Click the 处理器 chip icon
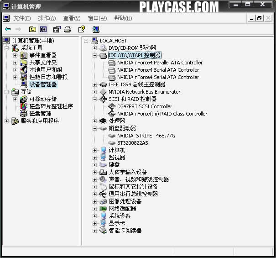The height and width of the screenshot is (258, 276). 103,121
